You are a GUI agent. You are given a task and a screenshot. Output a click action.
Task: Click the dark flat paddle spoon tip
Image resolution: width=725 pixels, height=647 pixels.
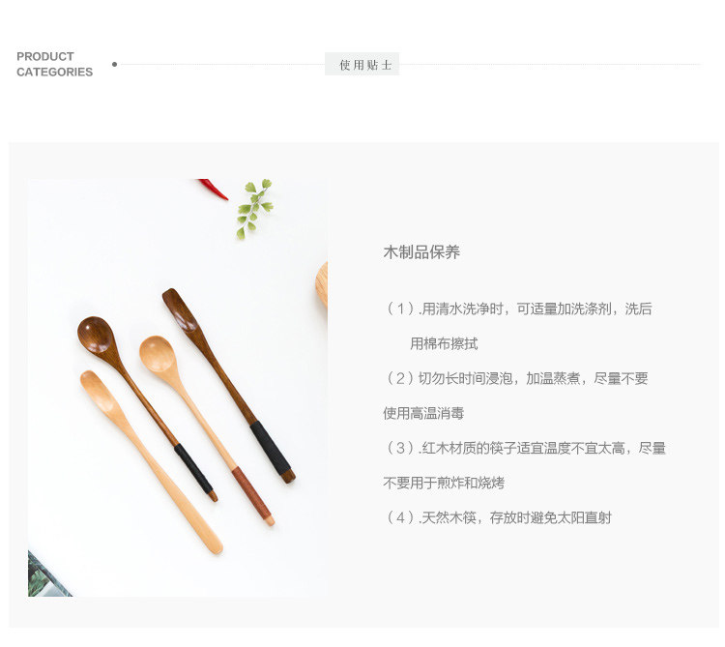pyautogui.click(x=182, y=309)
